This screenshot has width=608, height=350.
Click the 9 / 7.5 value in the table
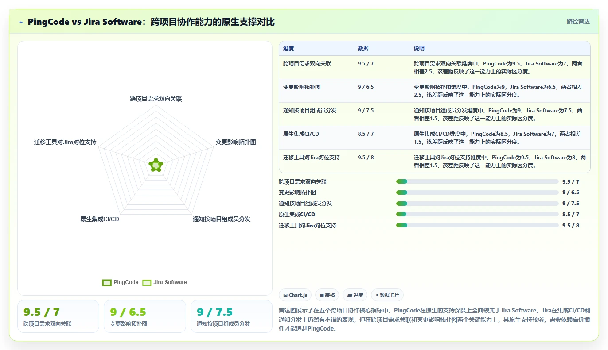tap(366, 111)
